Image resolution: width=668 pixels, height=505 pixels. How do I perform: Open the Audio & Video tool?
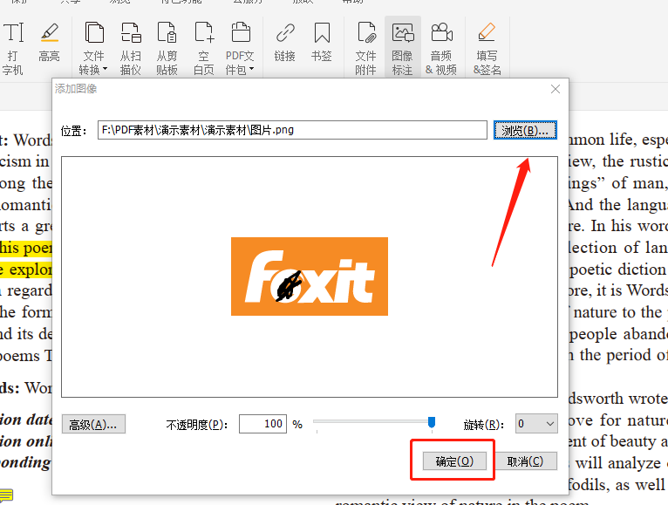441,48
